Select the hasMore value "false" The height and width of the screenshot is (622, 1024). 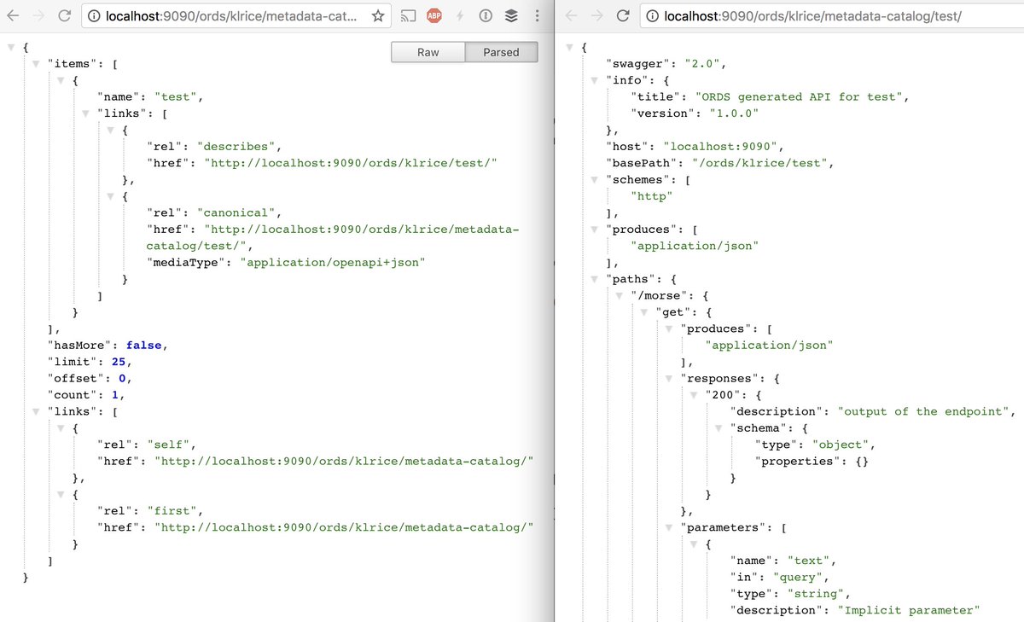143,346
